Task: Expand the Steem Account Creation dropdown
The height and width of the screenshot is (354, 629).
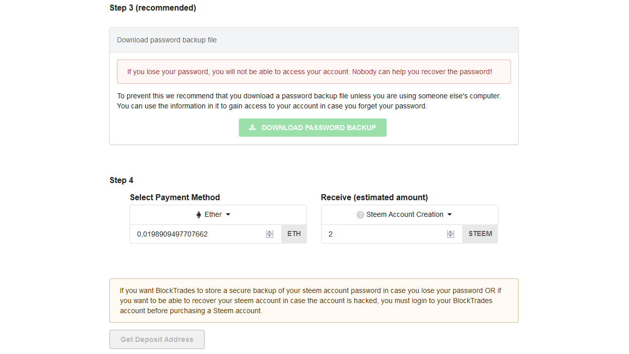Action: pyautogui.click(x=409, y=215)
